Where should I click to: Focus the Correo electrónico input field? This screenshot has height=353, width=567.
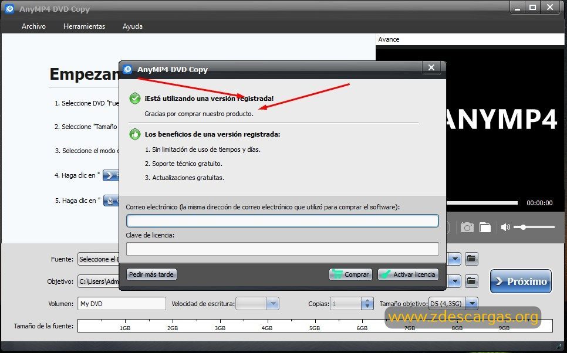coord(282,220)
